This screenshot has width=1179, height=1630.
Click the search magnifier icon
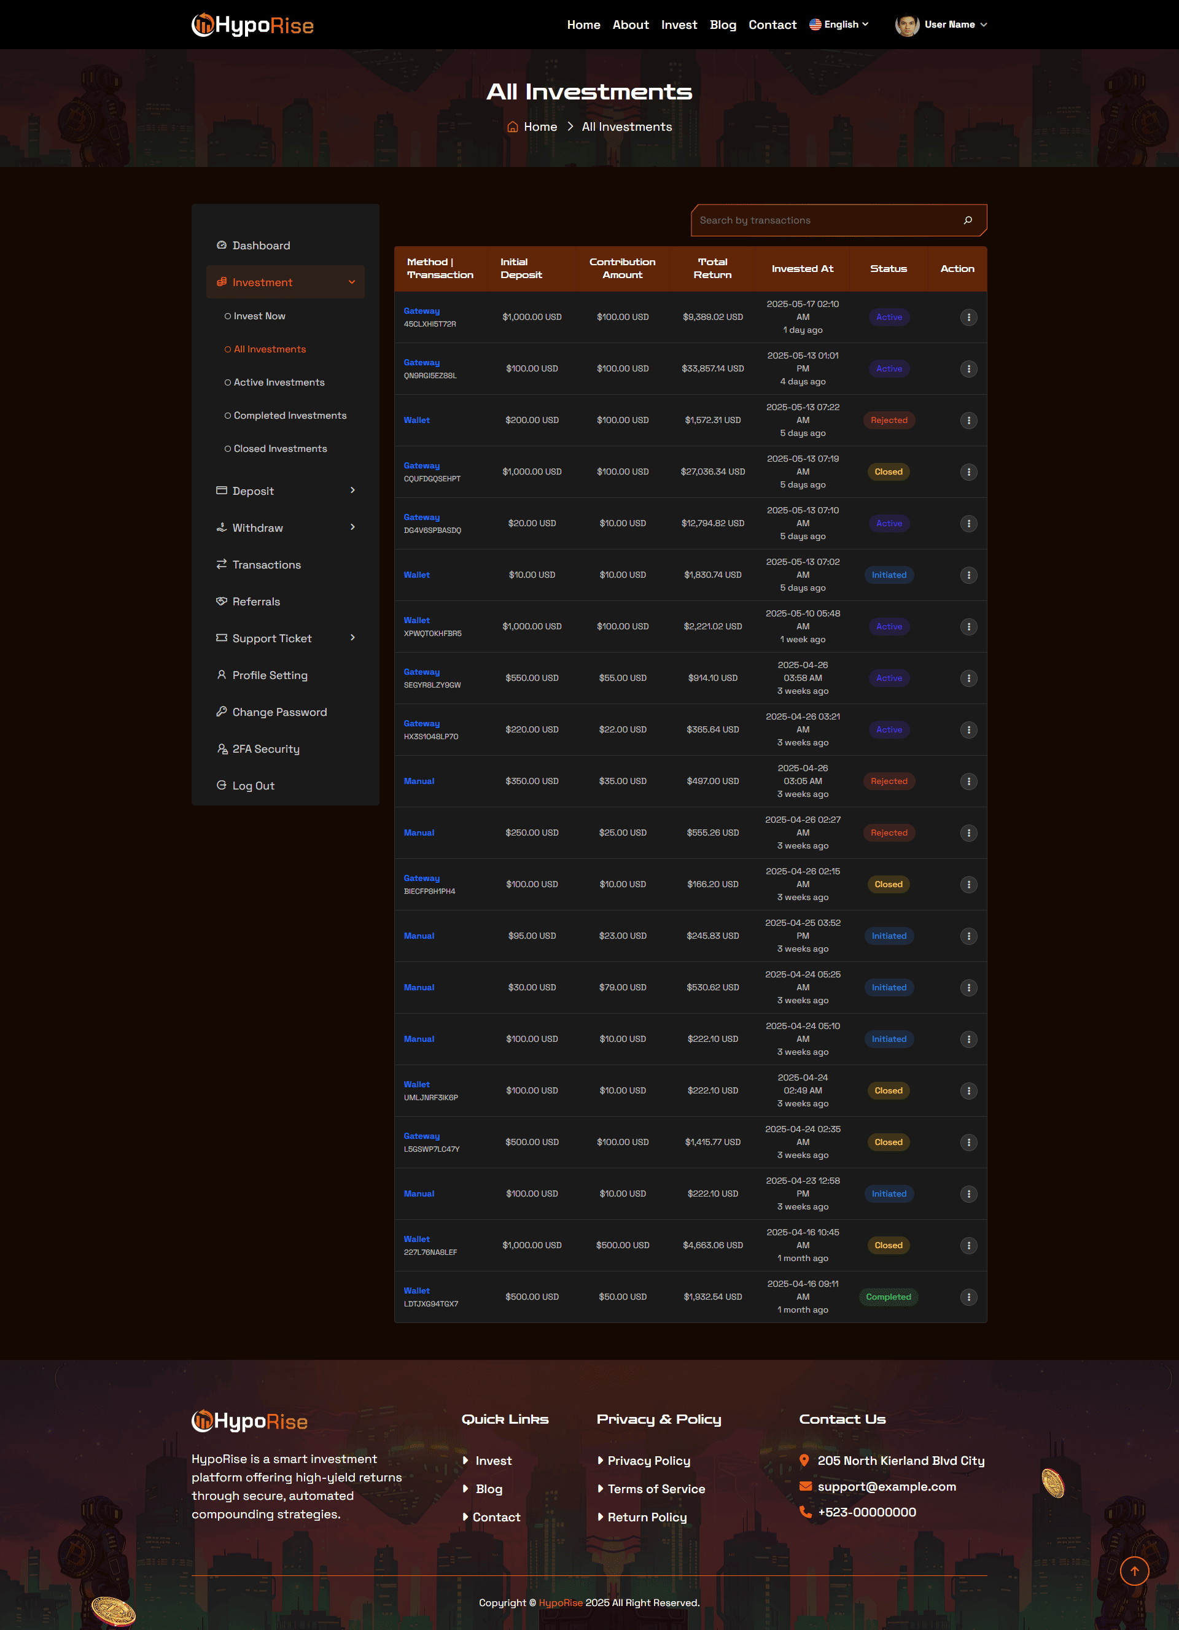pyautogui.click(x=968, y=220)
